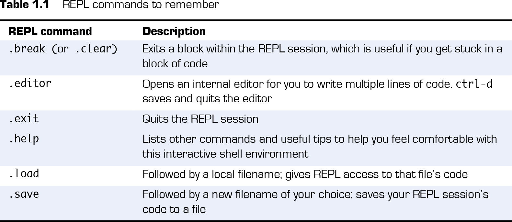
Task: Click the 'Followed by a local filename' description
Action: point(305,174)
